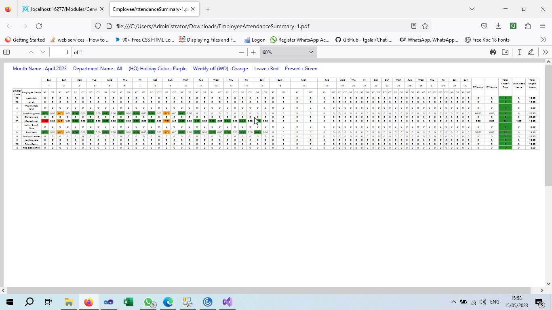Click the horizontal scrollbar at bottom

point(268,290)
